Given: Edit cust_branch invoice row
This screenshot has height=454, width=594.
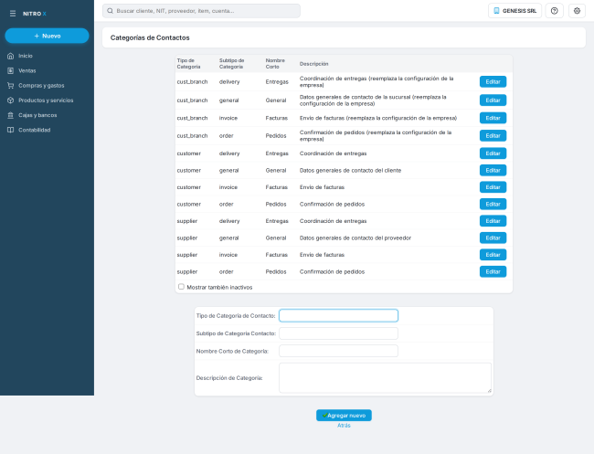Looking at the screenshot, I should pos(493,118).
